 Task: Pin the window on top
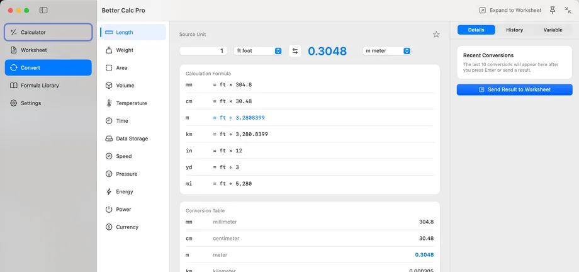coord(553,10)
